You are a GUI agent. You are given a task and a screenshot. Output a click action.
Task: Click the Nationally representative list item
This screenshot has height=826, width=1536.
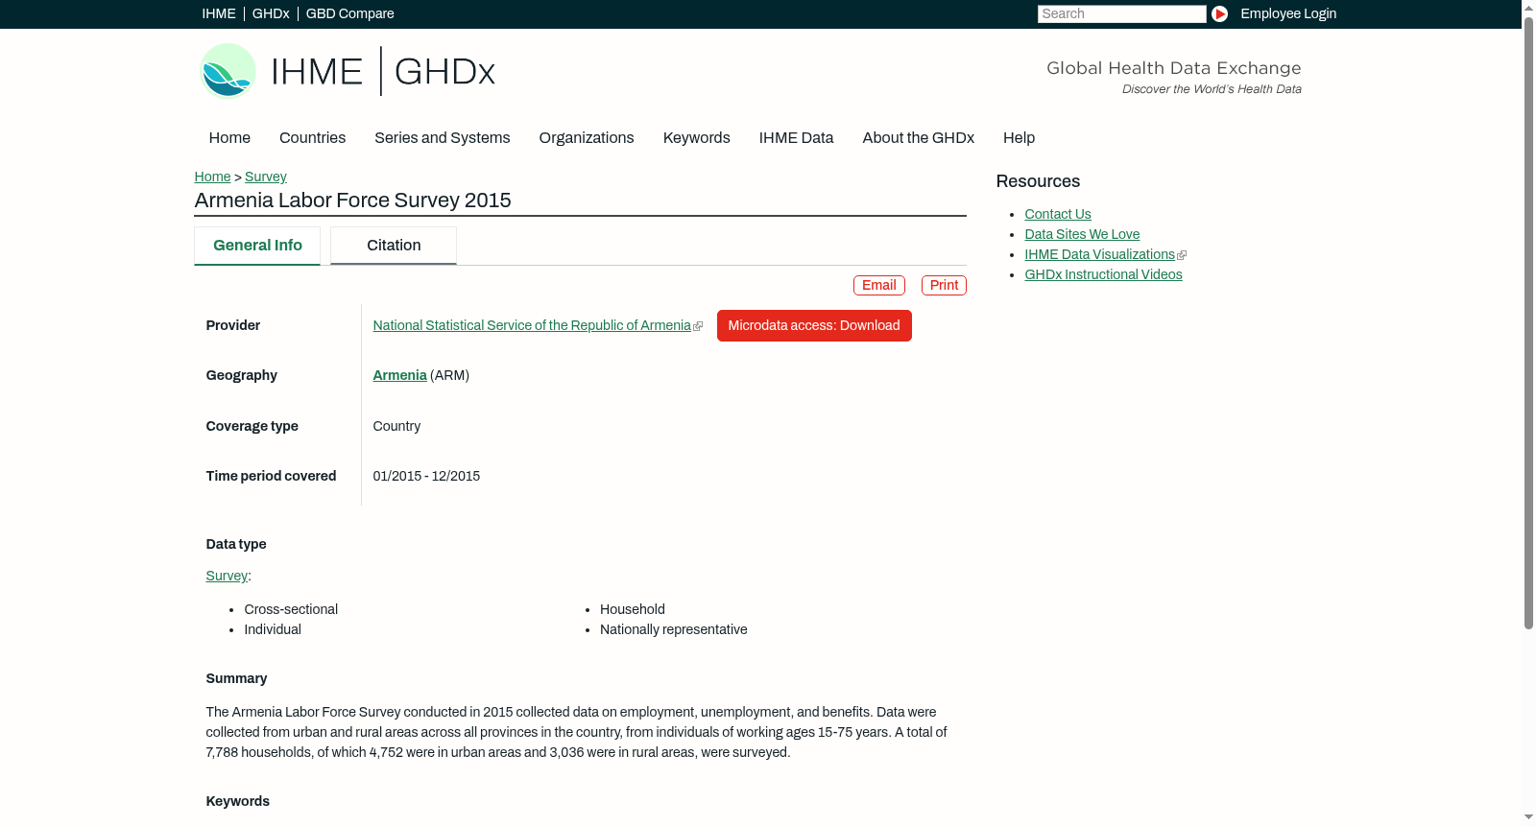[673, 629]
